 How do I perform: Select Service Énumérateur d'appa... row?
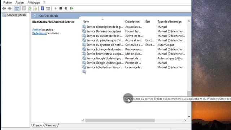[134, 54]
